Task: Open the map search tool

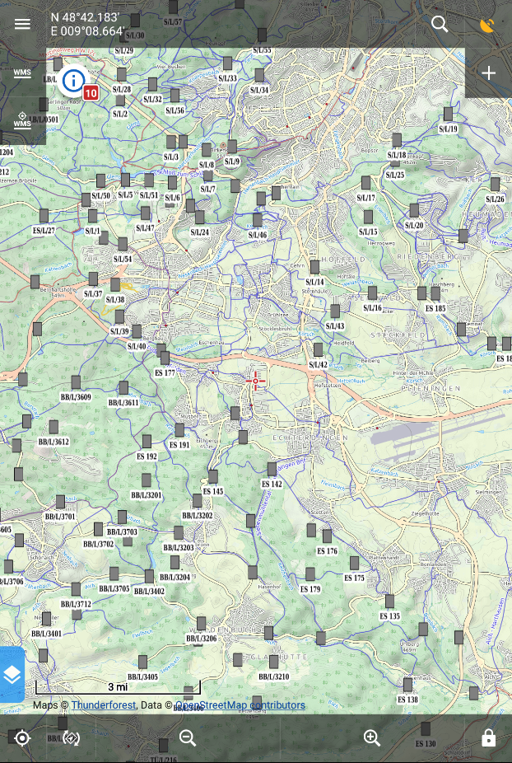Action: 440,24
